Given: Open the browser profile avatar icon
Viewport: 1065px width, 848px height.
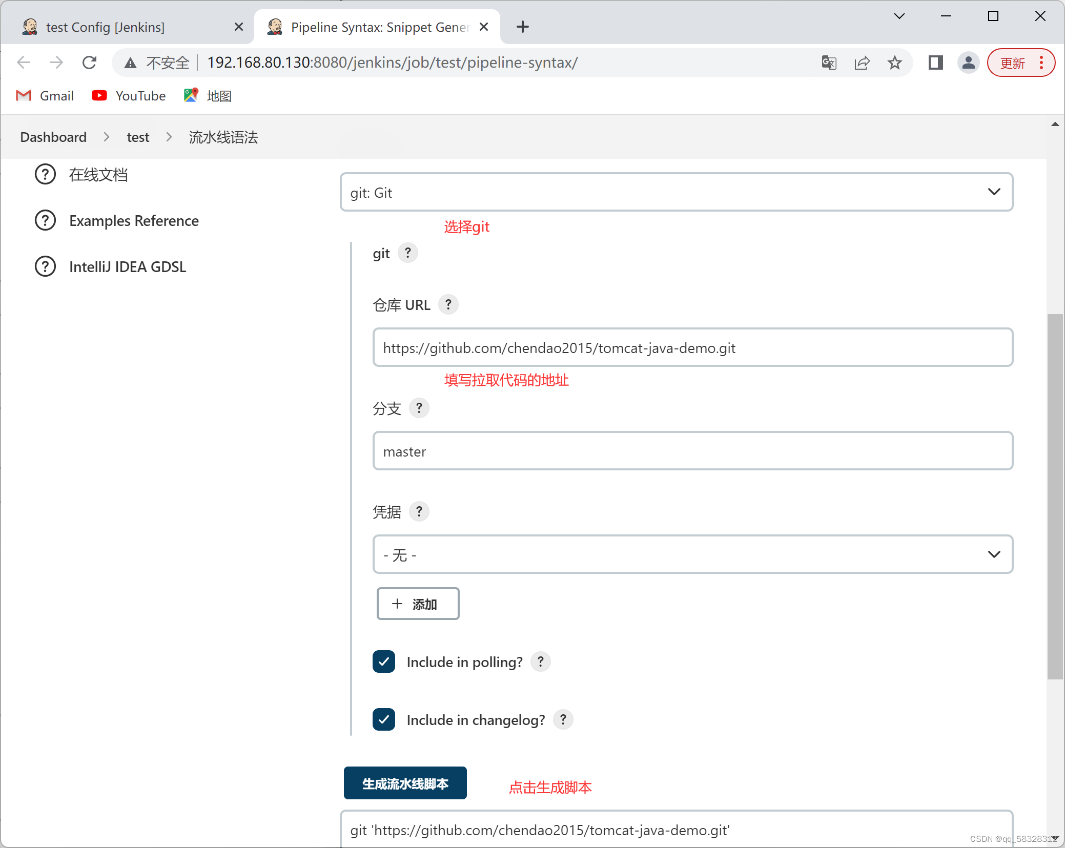Looking at the screenshot, I should pyautogui.click(x=968, y=63).
